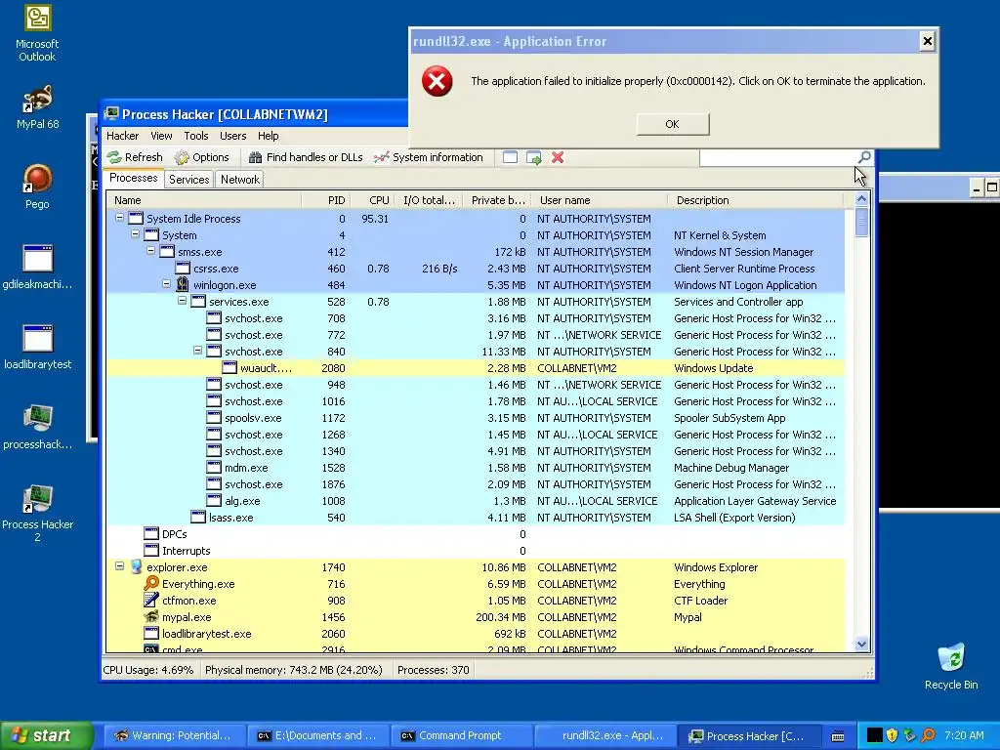1000x750 pixels.
Task: Click the red X terminate toolbar icon
Action: [558, 157]
